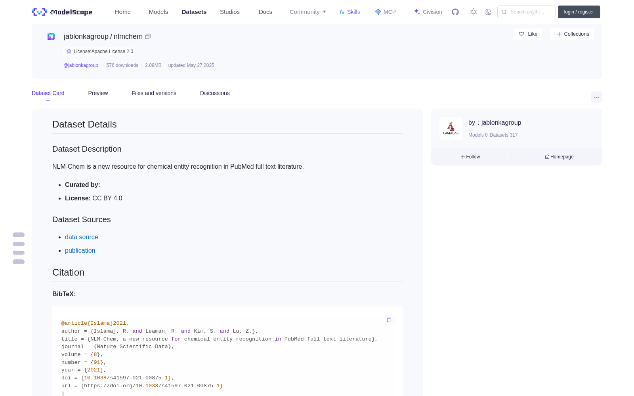Click jablonkagroup in the dataset title
Image resolution: width=634 pixels, height=396 pixels.
86,36
